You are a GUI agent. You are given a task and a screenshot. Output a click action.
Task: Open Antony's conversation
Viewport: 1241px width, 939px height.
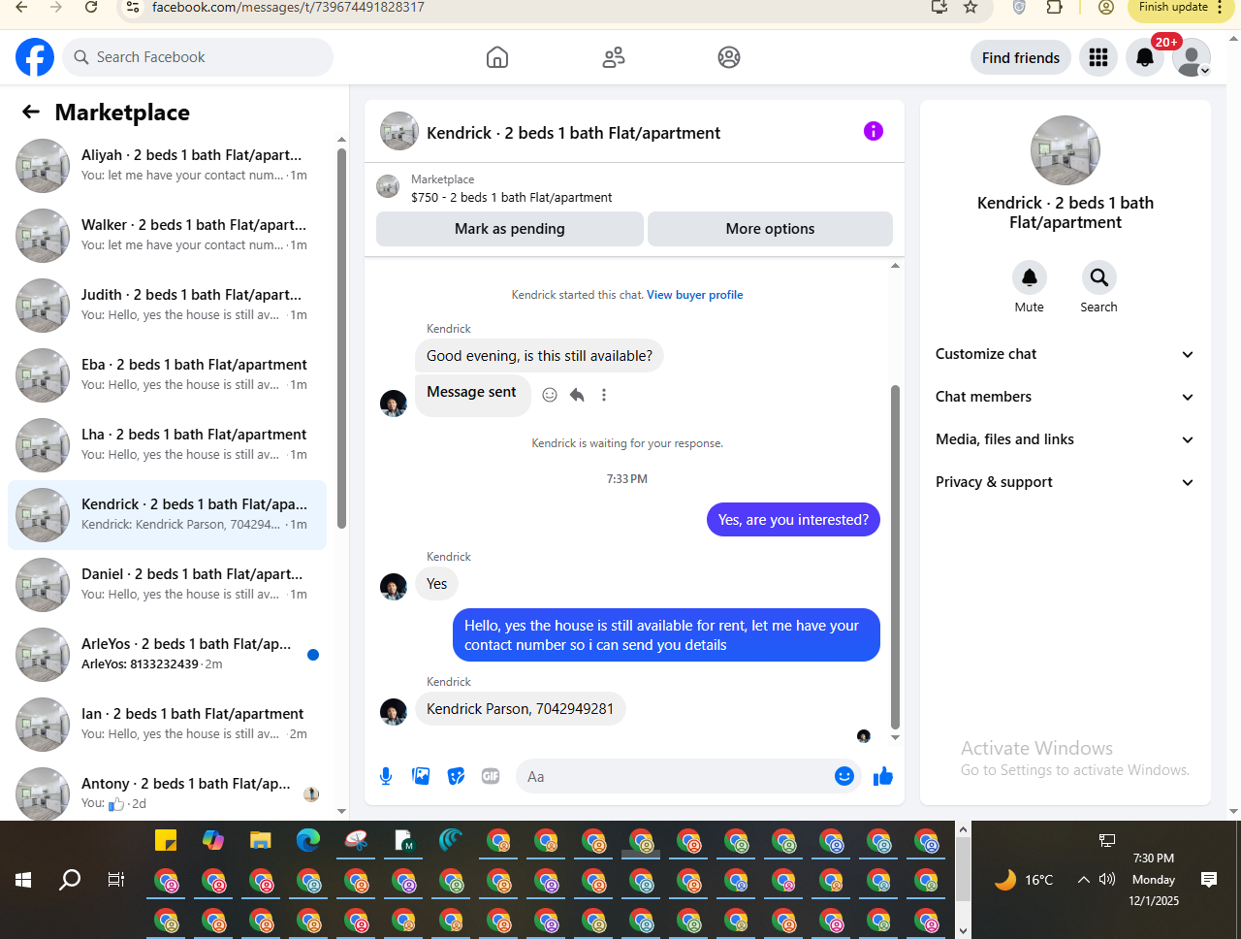167,793
